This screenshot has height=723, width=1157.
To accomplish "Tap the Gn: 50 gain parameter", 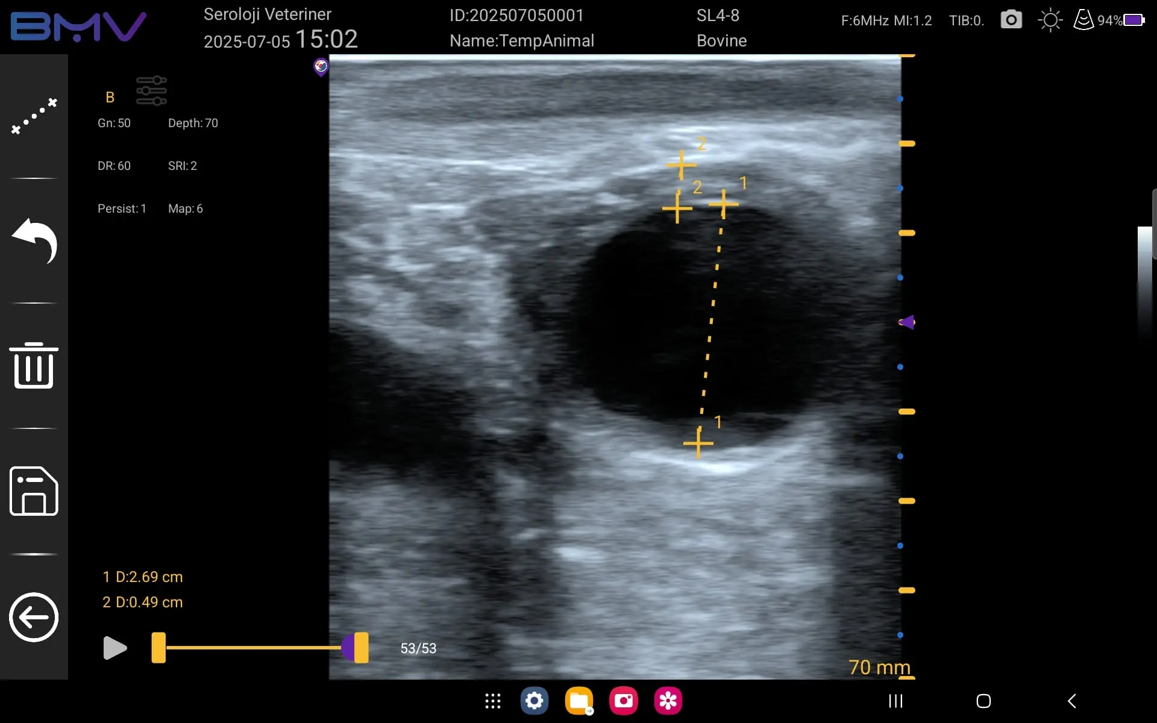I will pyautogui.click(x=114, y=123).
